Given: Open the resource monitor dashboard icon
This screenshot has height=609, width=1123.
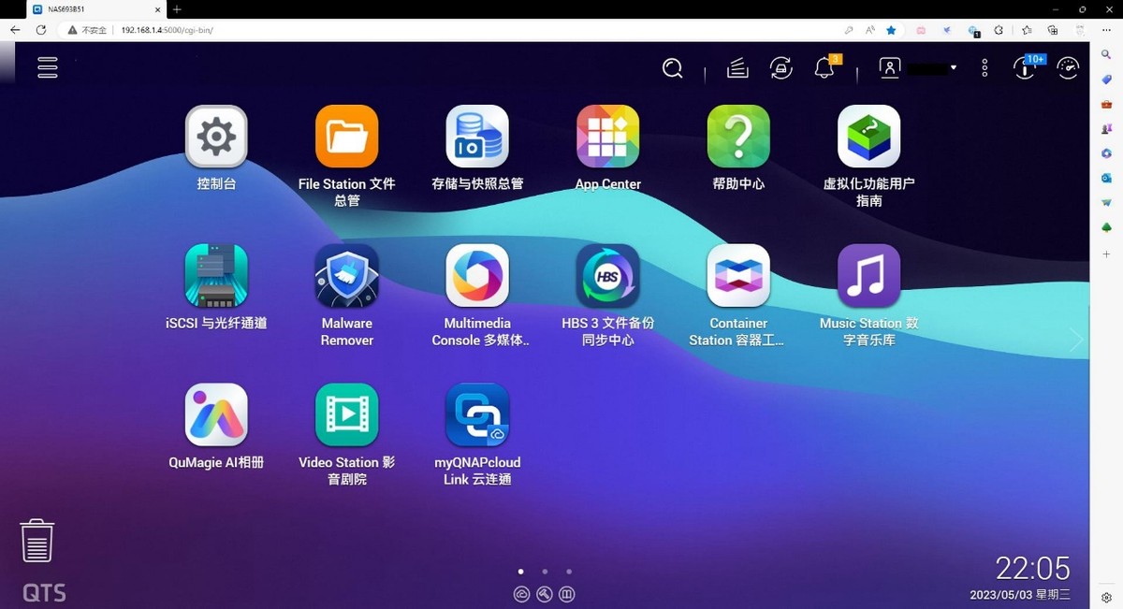Looking at the screenshot, I should [1068, 67].
